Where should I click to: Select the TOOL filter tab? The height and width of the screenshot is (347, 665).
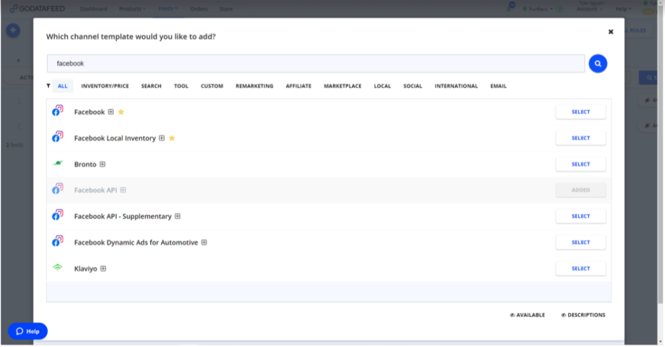click(181, 86)
